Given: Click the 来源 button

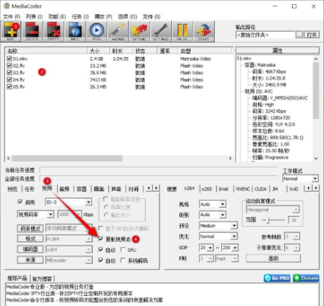Looking at the screenshot, I should tap(30, 260).
